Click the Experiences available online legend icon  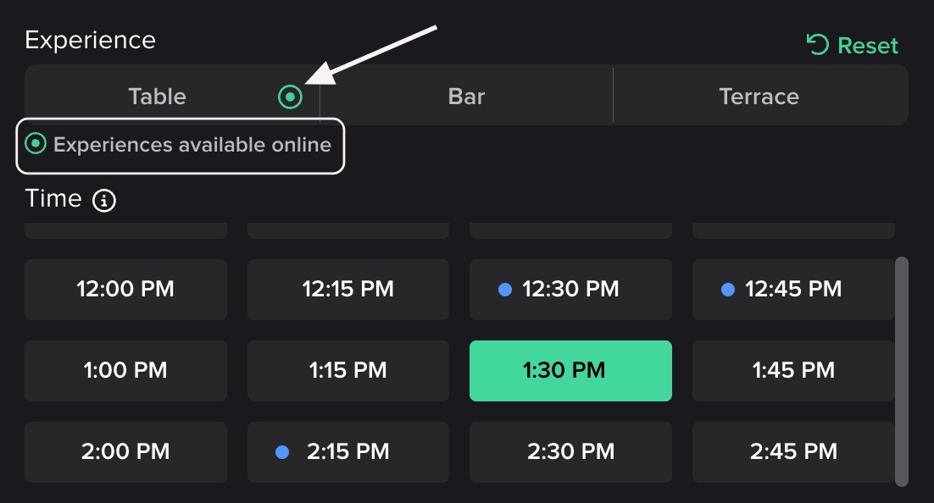pyautogui.click(x=36, y=144)
